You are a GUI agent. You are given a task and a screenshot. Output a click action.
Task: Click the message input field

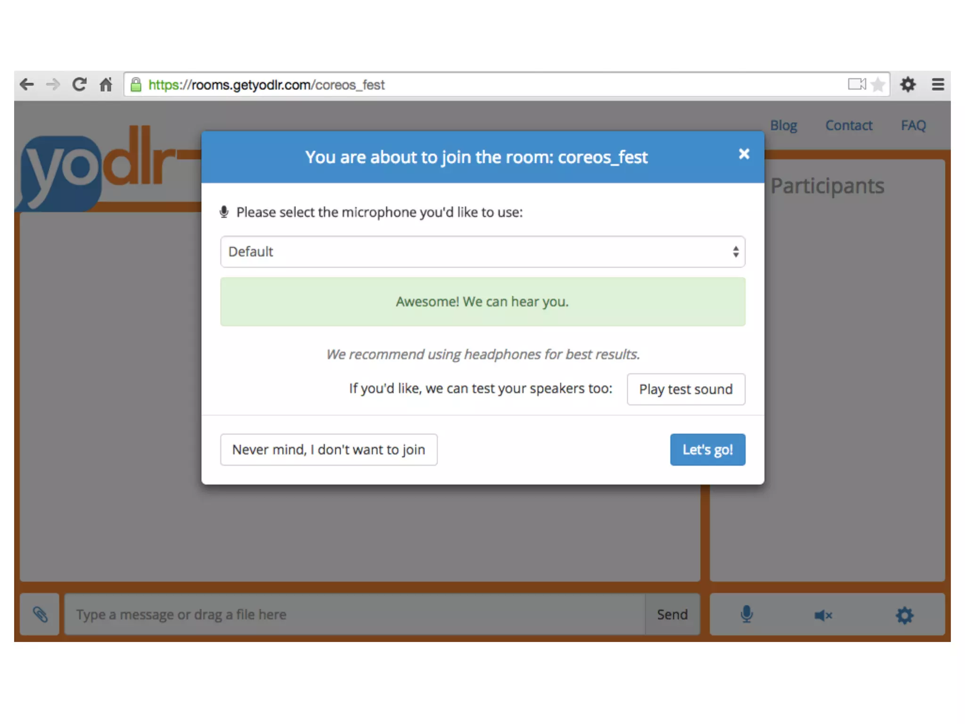tap(353, 614)
